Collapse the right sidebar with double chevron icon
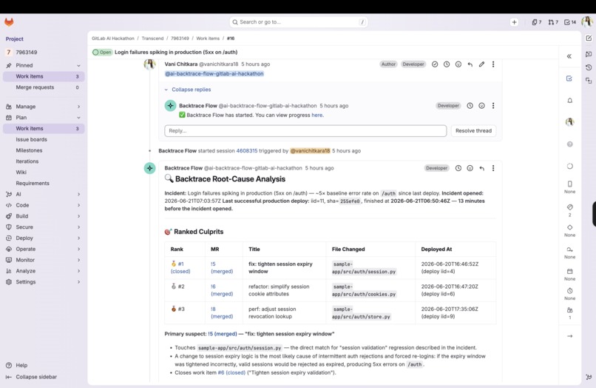The width and height of the screenshot is (596, 388). 569,56
